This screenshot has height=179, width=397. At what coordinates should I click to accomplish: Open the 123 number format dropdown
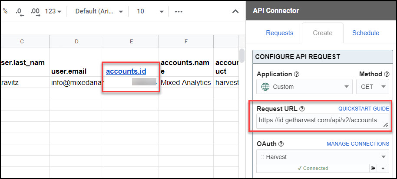[x=53, y=11]
